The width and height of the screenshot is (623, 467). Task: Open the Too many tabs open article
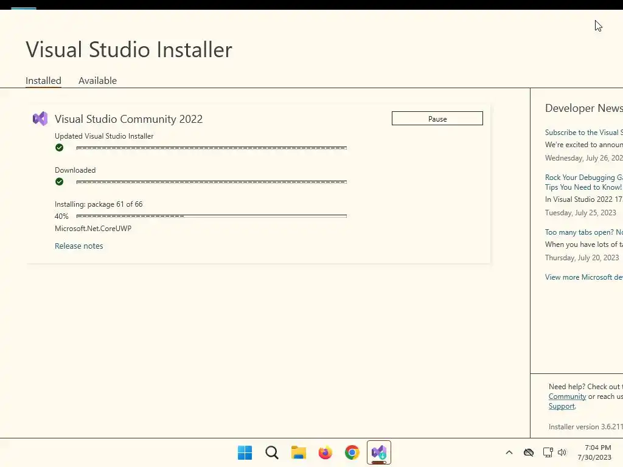pos(583,232)
